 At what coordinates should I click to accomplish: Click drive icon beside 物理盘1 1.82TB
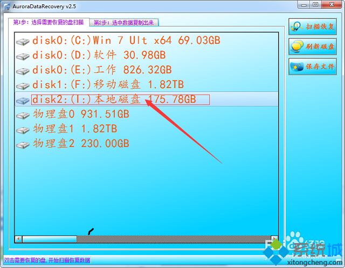pos(23,130)
